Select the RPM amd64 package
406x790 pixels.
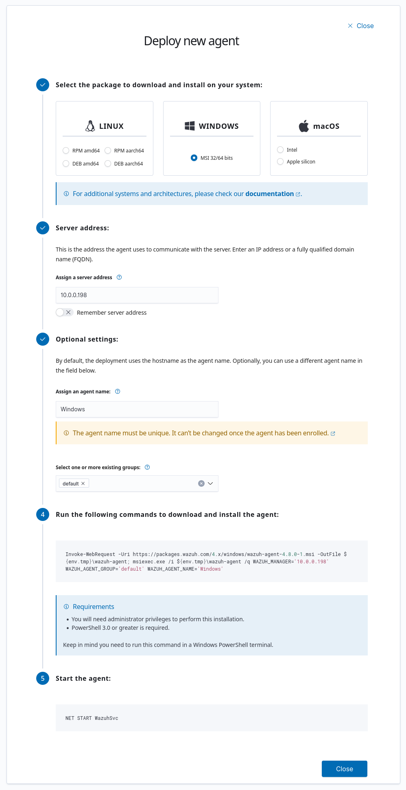tap(66, 150)
